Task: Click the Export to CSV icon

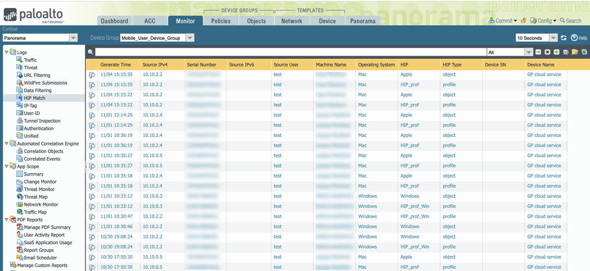Action: [x=584, y=52]
